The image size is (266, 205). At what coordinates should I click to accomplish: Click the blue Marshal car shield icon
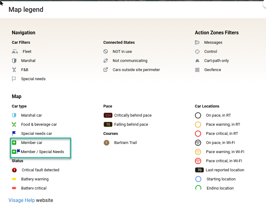(14, 115)
